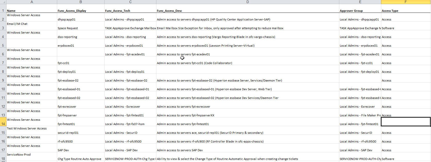Select the Software cell in row 18
Screen dimensions: 431x162
point(406,157)
